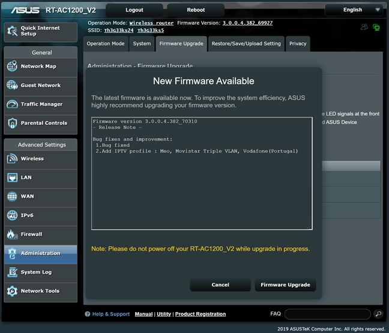Image resolution: width=389 pixels, height=333 pixels.
Task: Click the Traffic Manager gauge icon
Action: (12, 104)
